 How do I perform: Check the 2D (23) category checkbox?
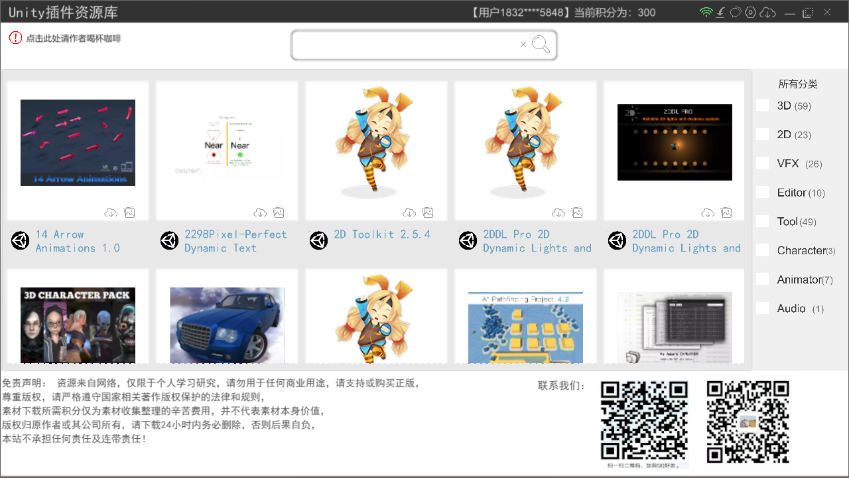point(763,134)
